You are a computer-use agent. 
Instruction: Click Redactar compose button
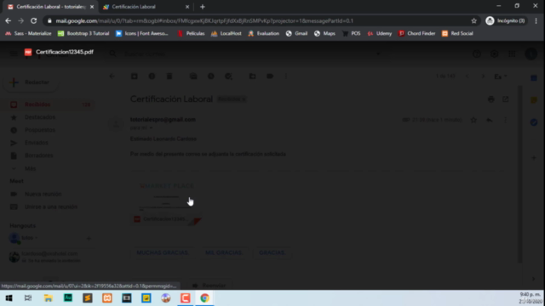coord(31,82)
